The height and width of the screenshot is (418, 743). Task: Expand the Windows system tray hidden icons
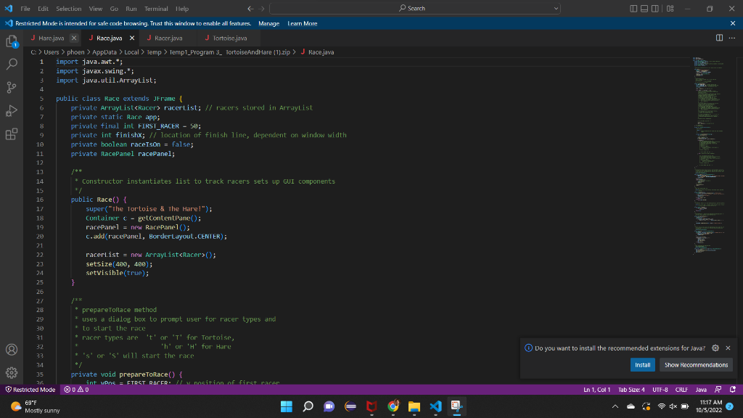(x=615, y=406)
